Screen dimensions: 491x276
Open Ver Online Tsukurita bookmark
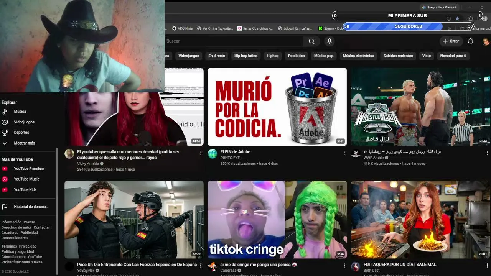coord(215,28)
